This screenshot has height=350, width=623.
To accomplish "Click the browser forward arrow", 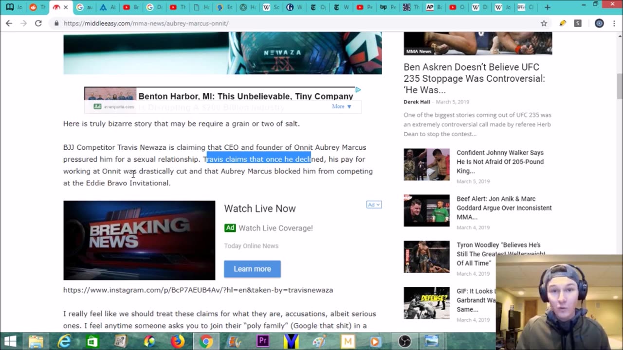I will click(x=23, y=23).
